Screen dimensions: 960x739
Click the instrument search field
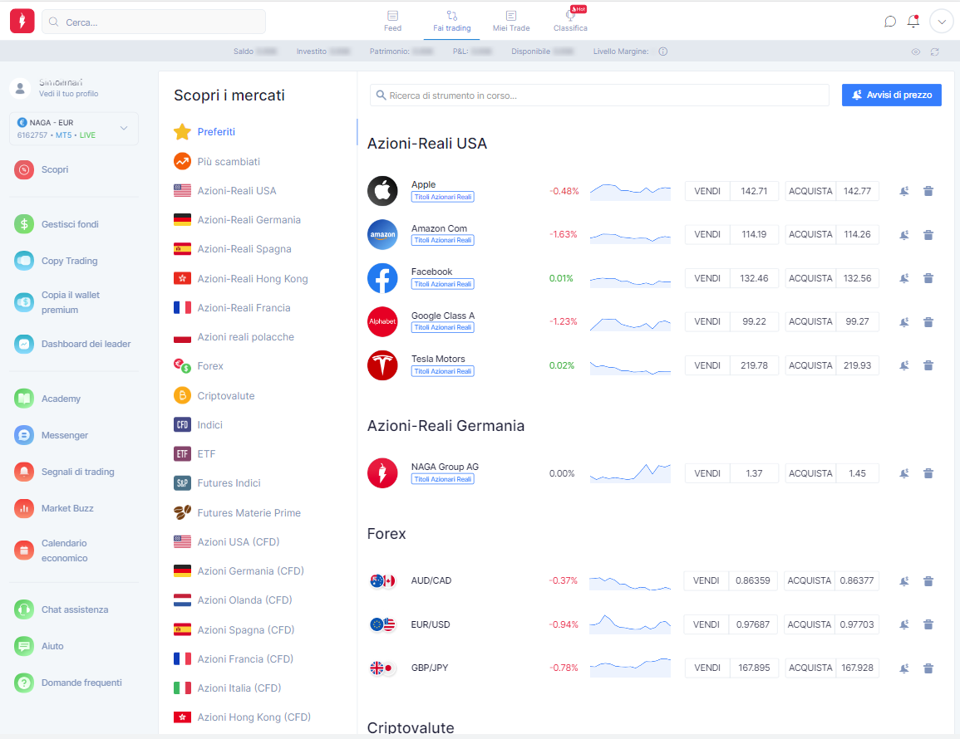point(599,95)
